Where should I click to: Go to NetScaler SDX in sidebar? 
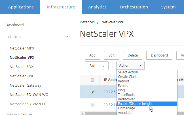tap(22, 67)
